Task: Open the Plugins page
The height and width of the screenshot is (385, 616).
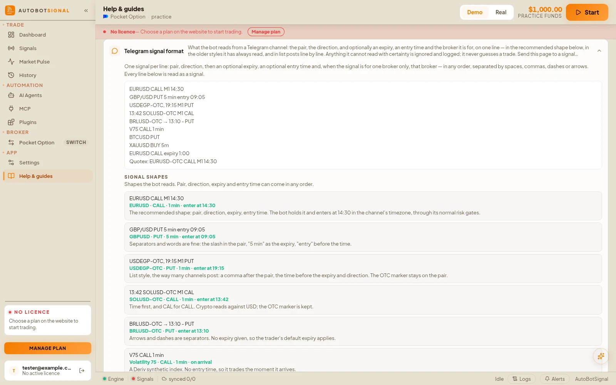Action: [48, 122]
